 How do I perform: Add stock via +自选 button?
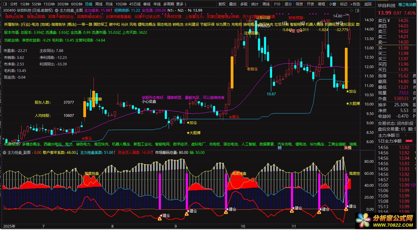pyautogui.click(x=354, y=4)
